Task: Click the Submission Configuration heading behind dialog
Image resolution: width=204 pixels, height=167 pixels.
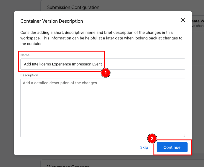Action: [x=73, y=7]
